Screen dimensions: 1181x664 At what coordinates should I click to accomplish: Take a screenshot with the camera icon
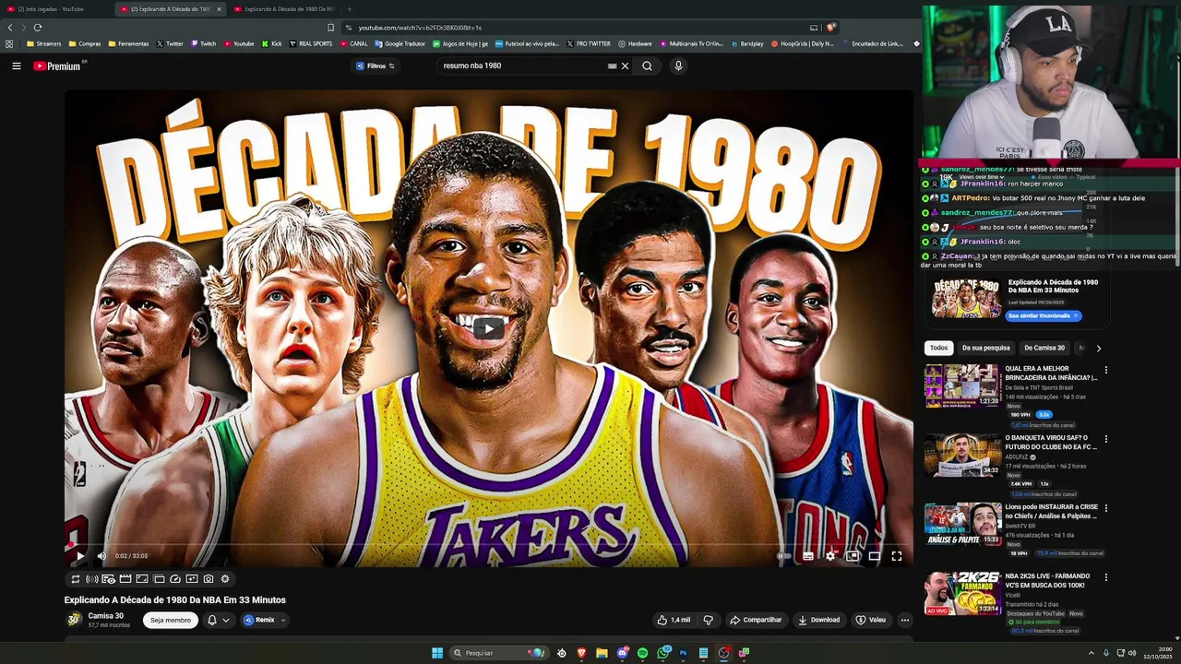coord(209,579)
